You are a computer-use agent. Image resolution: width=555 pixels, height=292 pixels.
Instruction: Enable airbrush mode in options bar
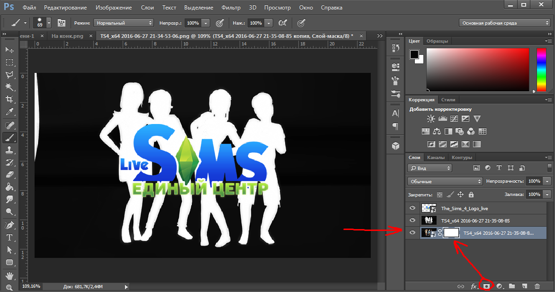(282, 23)
